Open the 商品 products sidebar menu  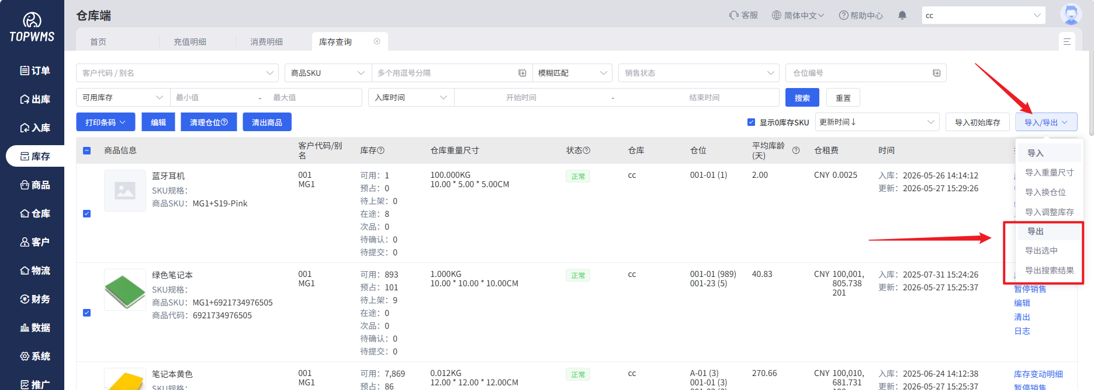(35, 185)
